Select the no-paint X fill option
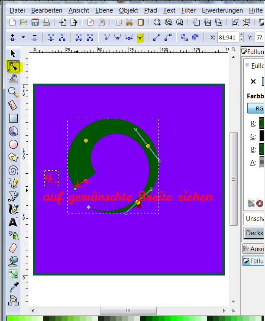This screenshot has width=265, height=321. pos(253,81)
